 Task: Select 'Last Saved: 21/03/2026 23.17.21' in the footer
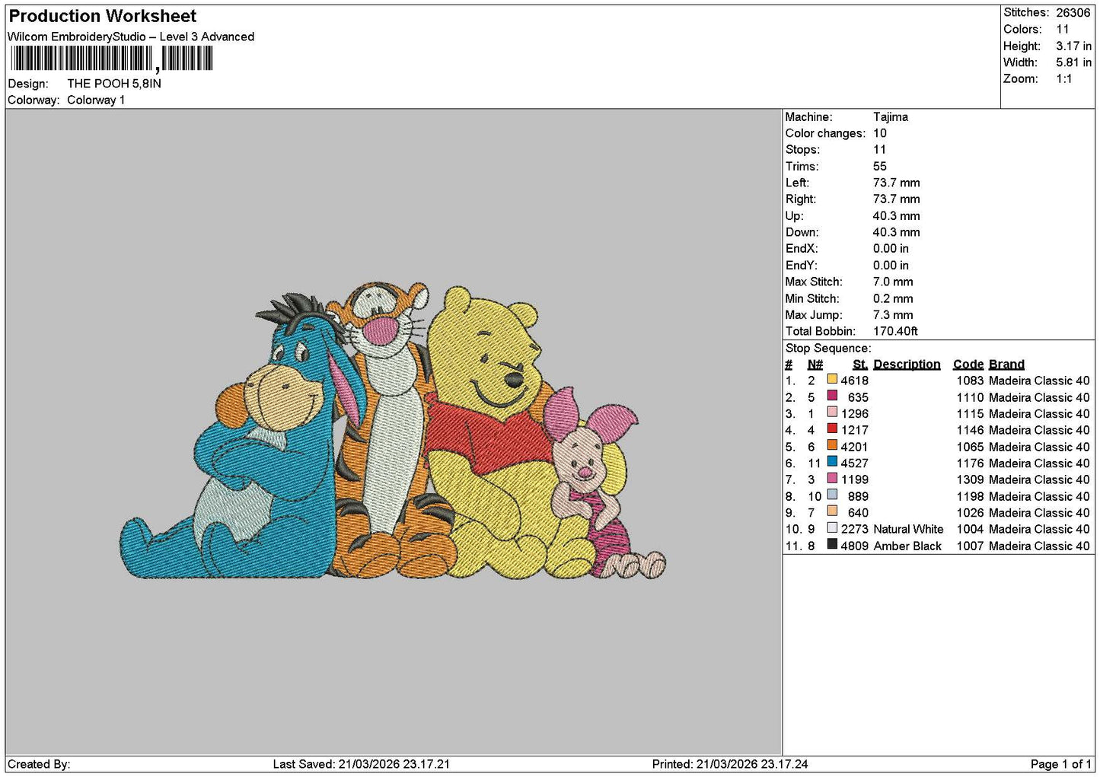pos(362,764)
